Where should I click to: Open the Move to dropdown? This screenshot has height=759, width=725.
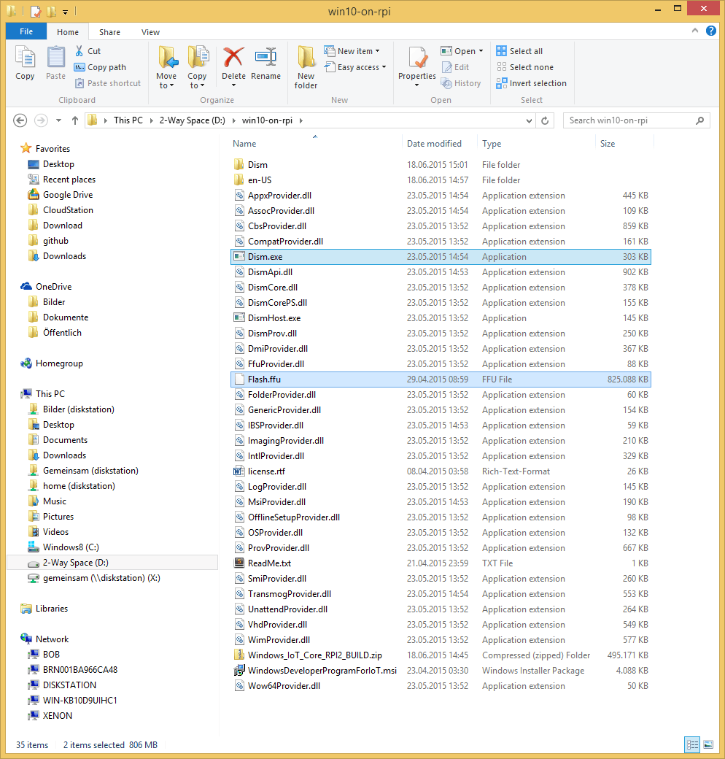tap(167, 66)
